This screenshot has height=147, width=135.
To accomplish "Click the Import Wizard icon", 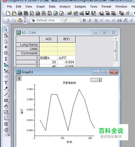I will [102, 13].
